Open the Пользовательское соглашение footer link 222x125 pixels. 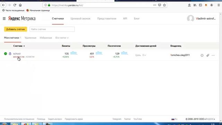coord(19,119)
